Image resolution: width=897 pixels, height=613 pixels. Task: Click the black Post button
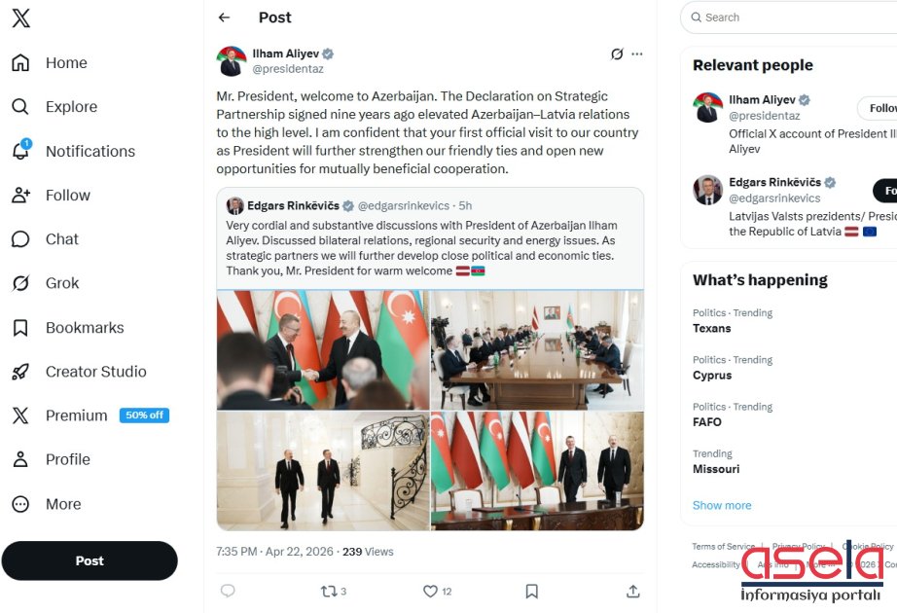90,560
